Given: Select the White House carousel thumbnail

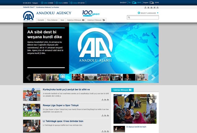Looking at the screenshot, I should [x=91, y=77].
